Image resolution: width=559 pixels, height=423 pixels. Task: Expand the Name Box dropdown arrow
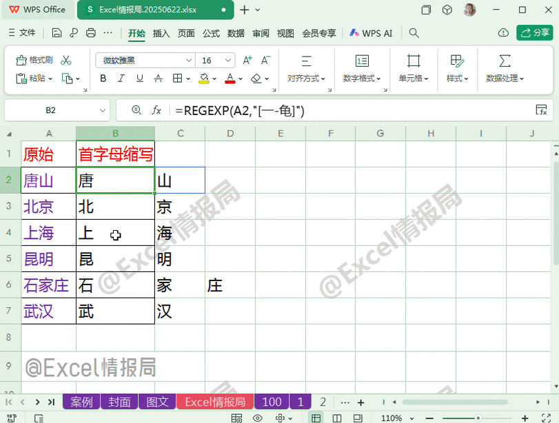(103, 110)
